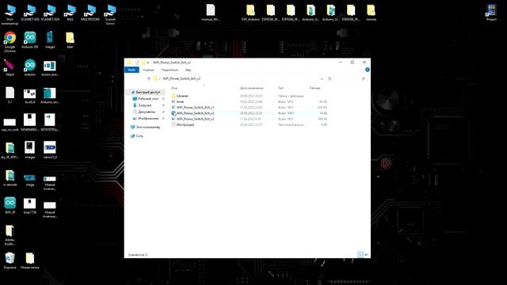The width and height of the screenshot is (507, 285).
Task: Select the remote folder on desktop
Action: point(371,13)
